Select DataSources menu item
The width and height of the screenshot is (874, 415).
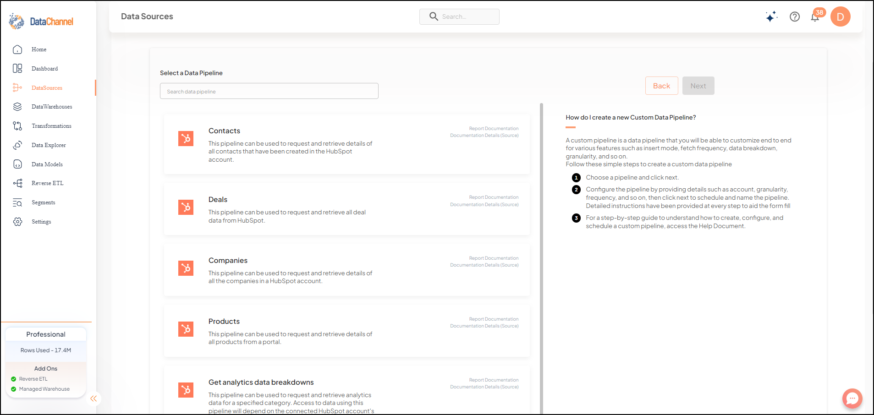47,88
